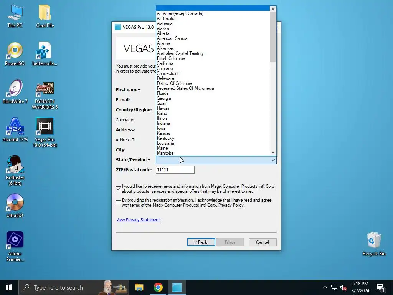Check the Privacy Policy acknowledgement checkbox
This screenshot has height=295, width=393.
point(119,203)
